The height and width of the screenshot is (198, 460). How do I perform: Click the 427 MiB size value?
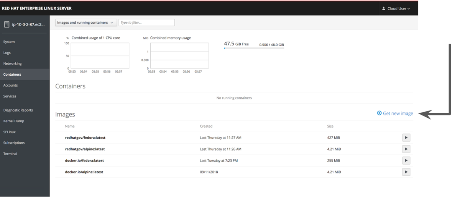pyautogui.click(x=333, y=138)
